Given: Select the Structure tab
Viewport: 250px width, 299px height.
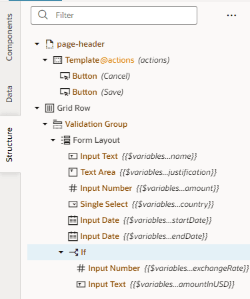Looking at the screenshot, I should pyautogui.click(x=9, y=145).
